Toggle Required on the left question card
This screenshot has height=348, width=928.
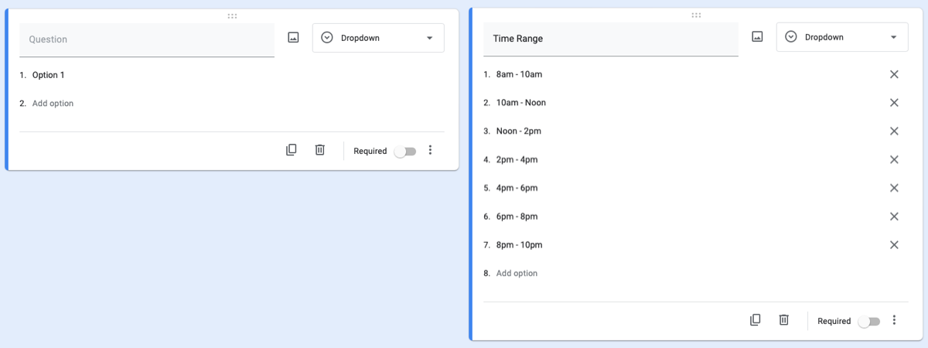pos(404,152)
